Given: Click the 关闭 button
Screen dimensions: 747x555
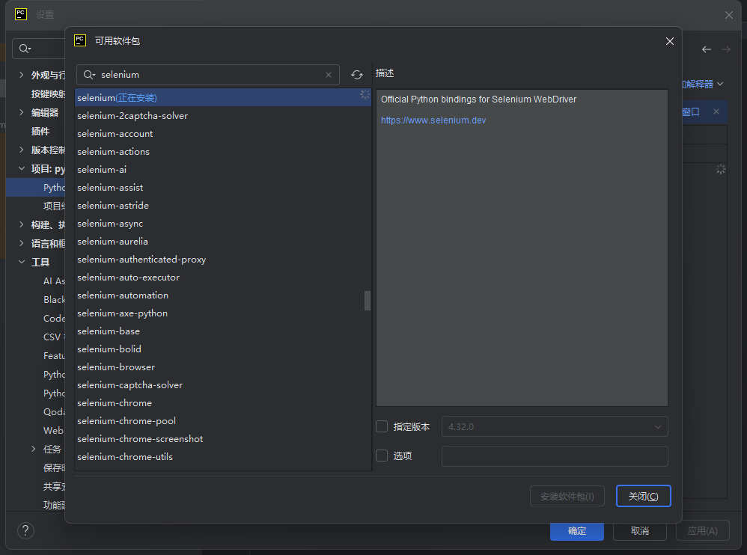Looking at the screenshot, I should pyautogui.click(x=643, y=497).
